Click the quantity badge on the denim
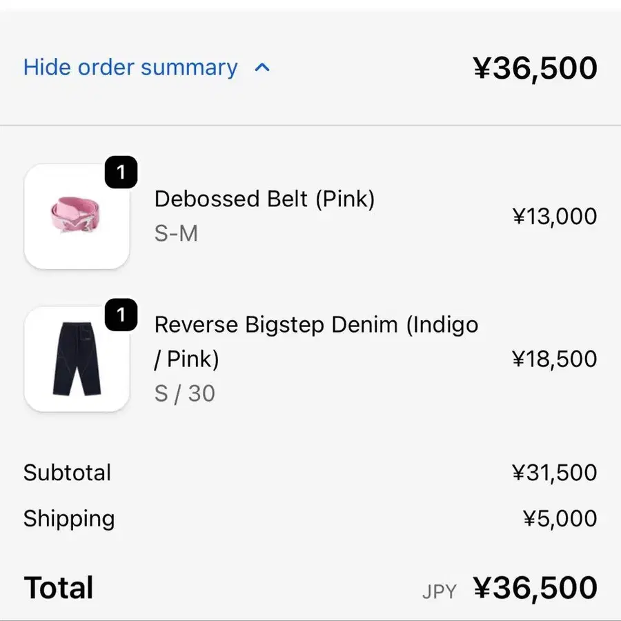621x621 pixels. pyautogui.click(x=121, y=315)
